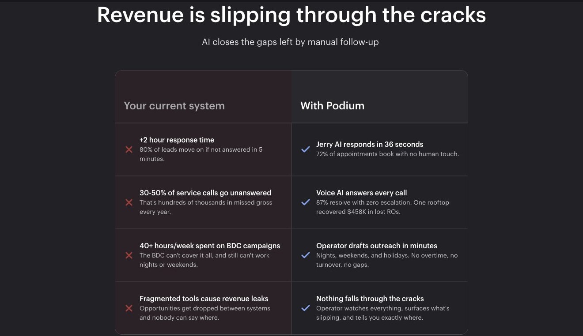Click the checkmark beside Jerry AI responds
583x336 pixels.
305,149
